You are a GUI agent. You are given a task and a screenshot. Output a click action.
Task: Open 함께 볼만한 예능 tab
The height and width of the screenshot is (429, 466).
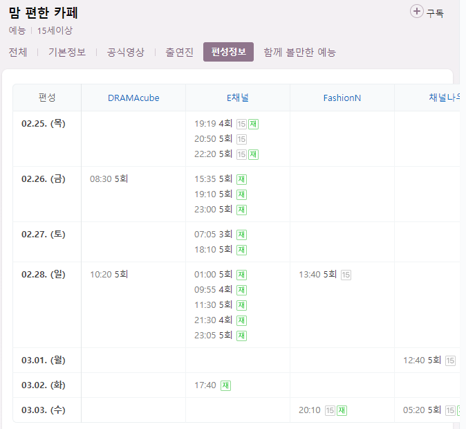coord(300,52)
